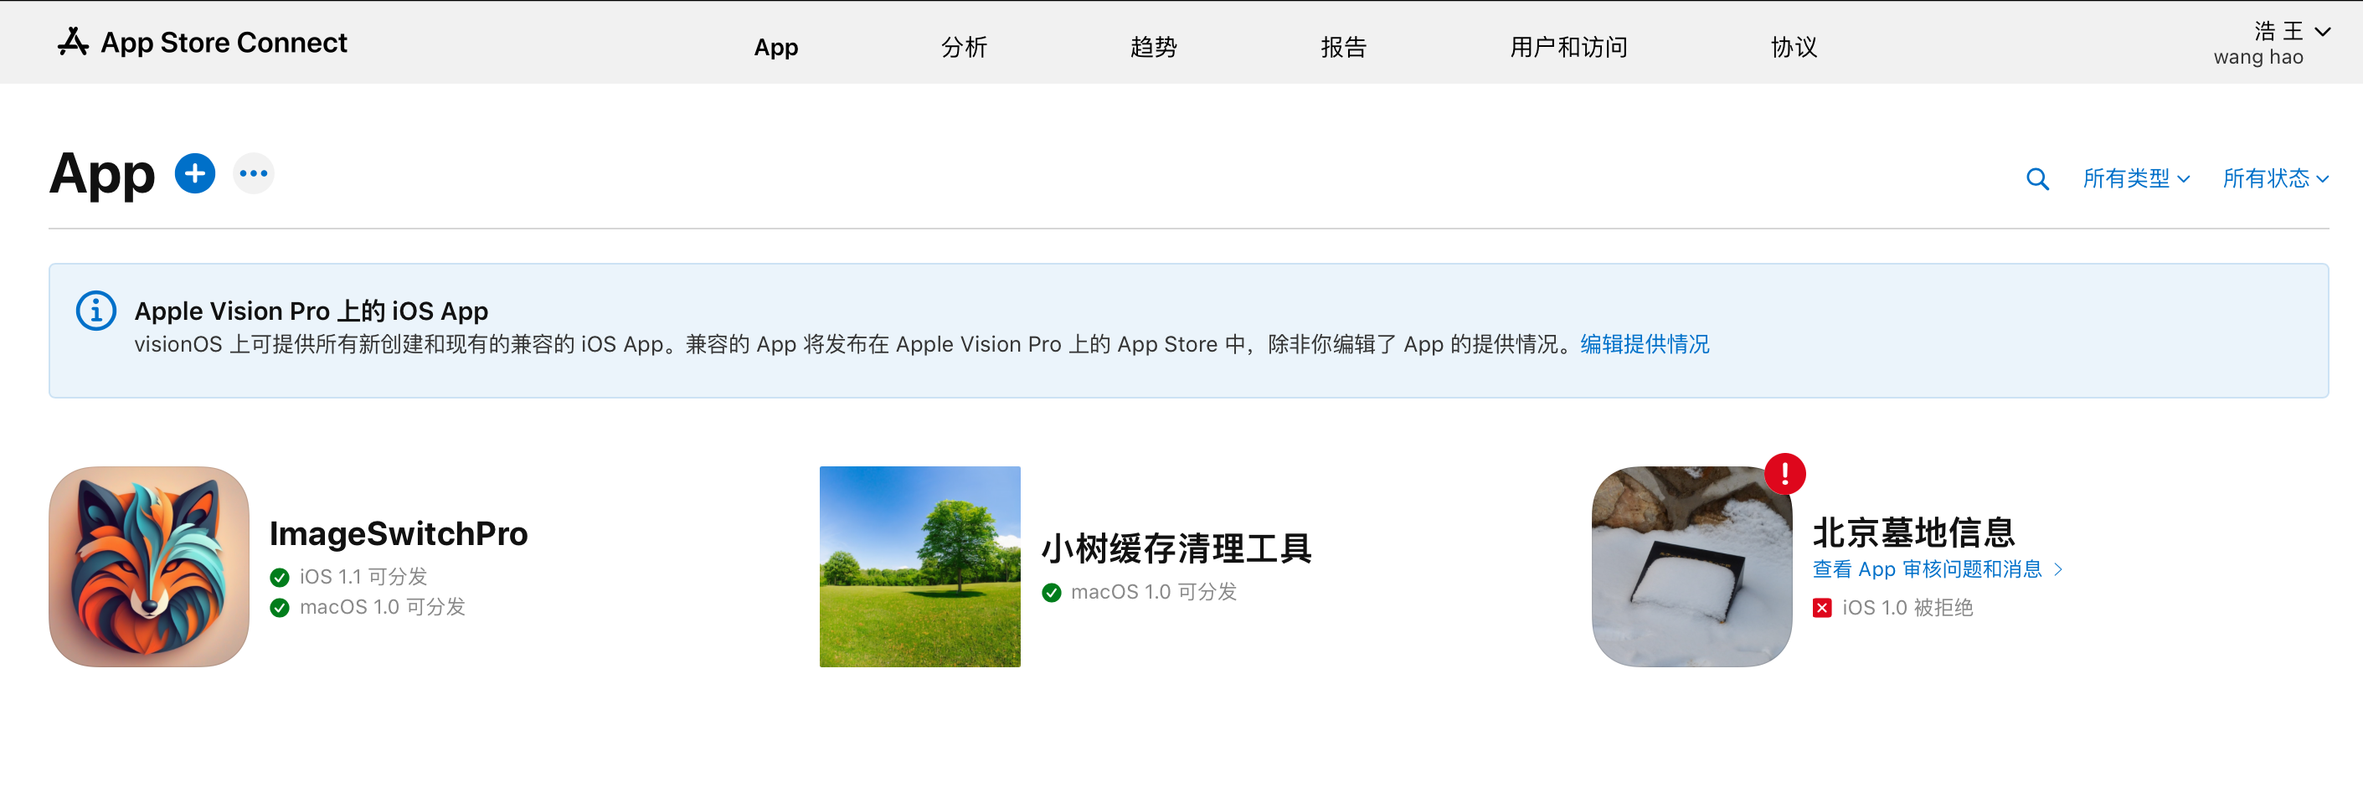Click green check beside ImageSwitchPro macOS 1.0
This screenshot has height=787, width=2363.
point(280,607)
